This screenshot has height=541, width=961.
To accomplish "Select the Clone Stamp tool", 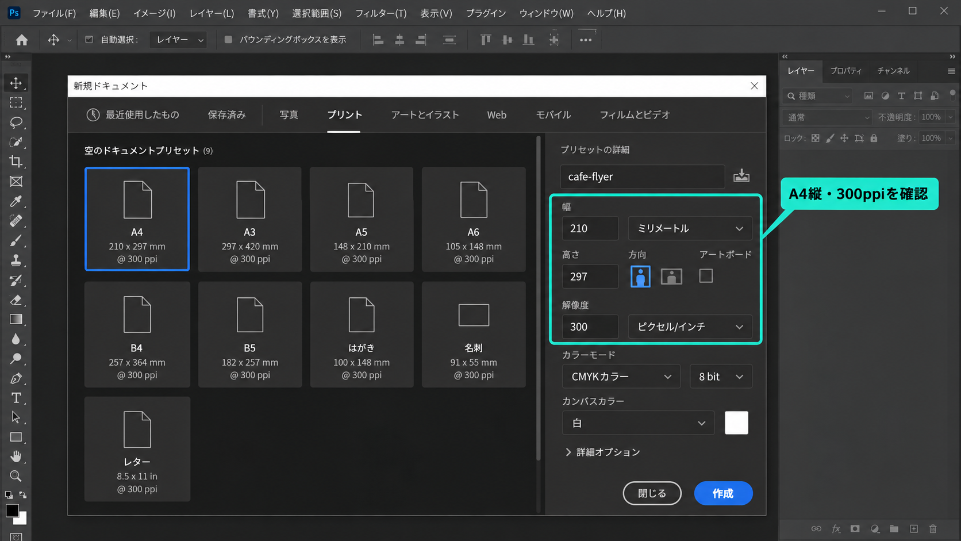I will point(16,260).
